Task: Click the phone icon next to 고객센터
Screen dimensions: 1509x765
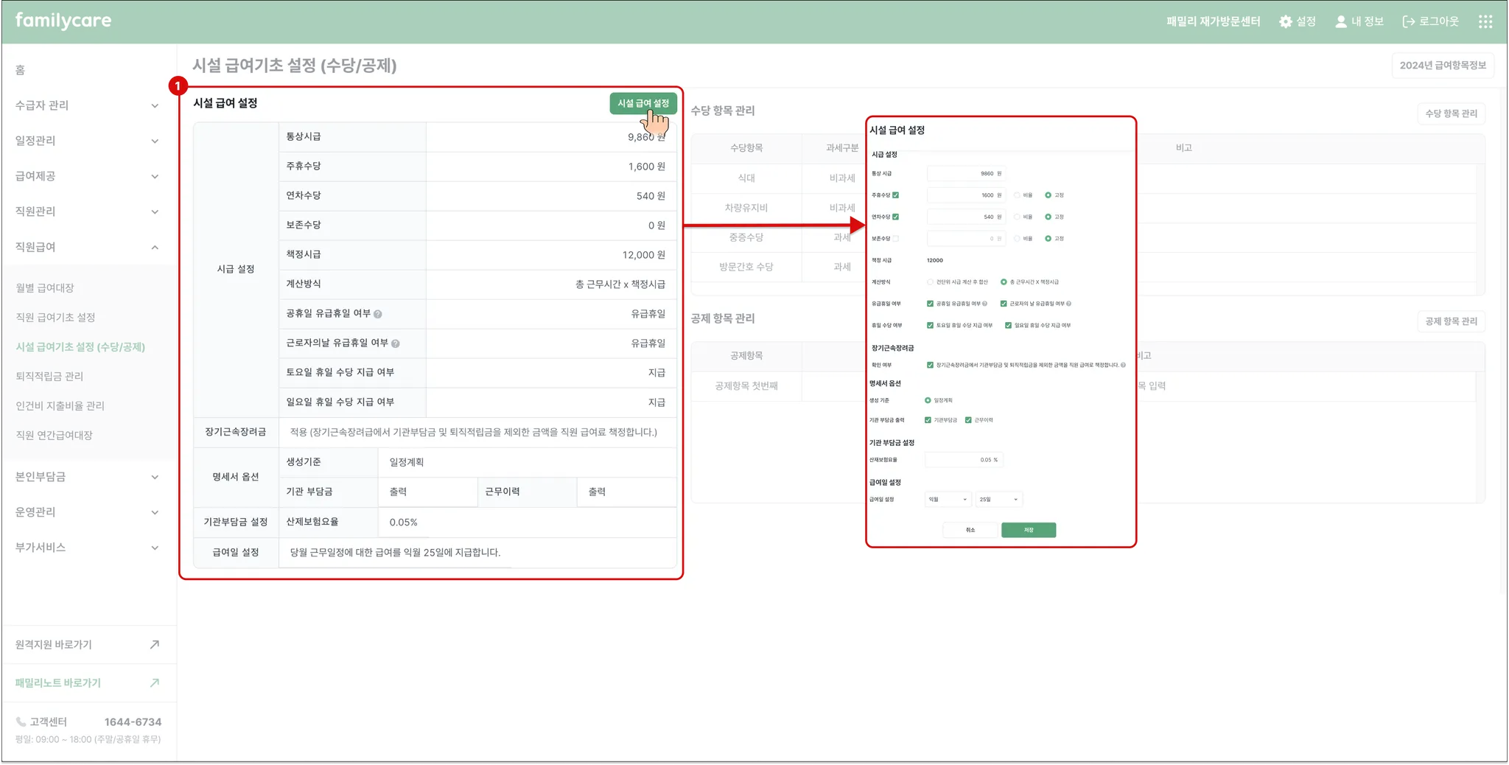Action: pyautogui.click(x=21, y=722)
